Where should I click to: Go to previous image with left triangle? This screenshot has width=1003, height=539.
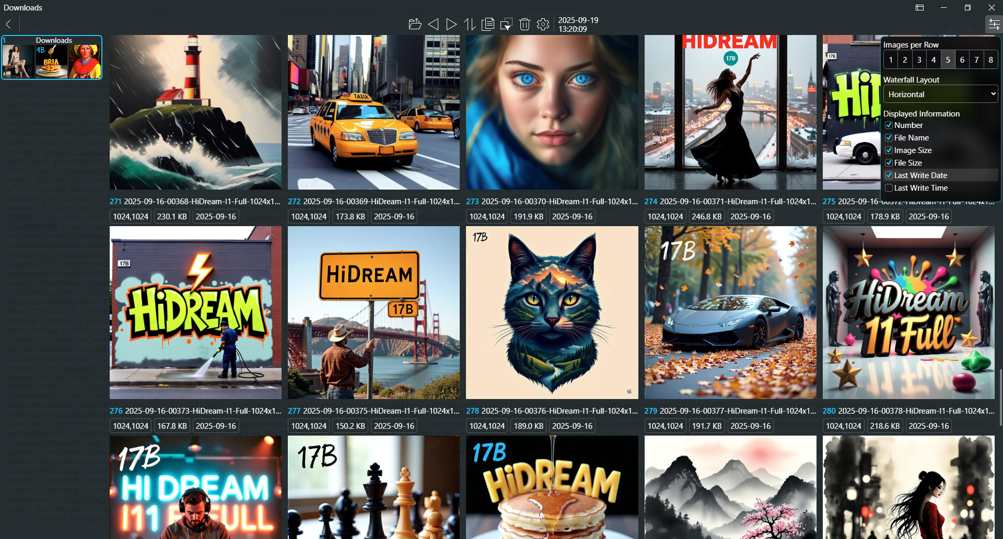(x=433, y=24)
